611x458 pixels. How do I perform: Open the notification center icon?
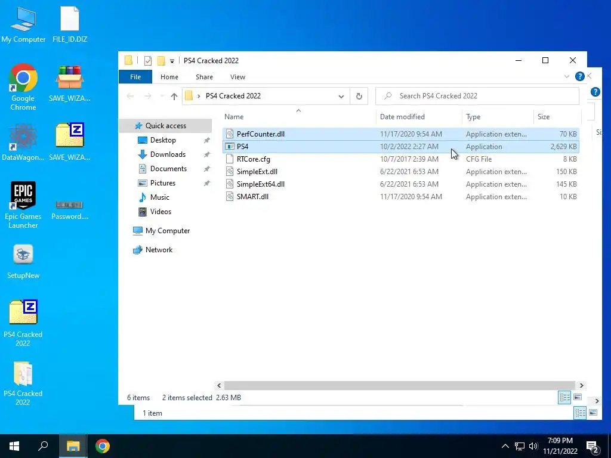point(593,447)
